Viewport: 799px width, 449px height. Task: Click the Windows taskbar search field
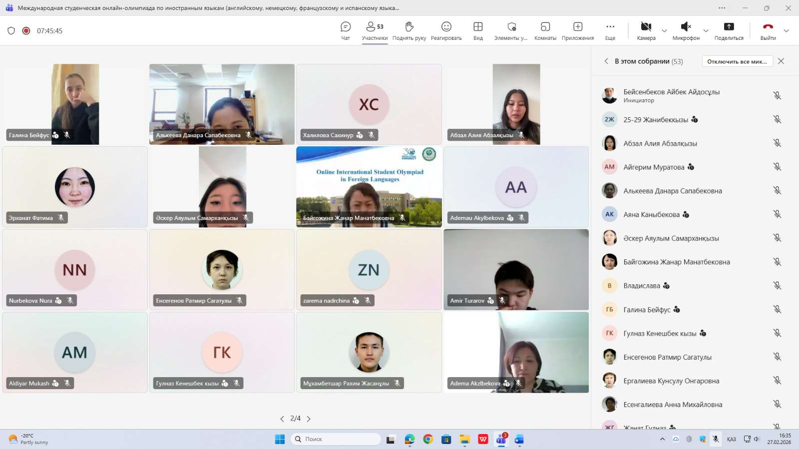pos(336,439)
